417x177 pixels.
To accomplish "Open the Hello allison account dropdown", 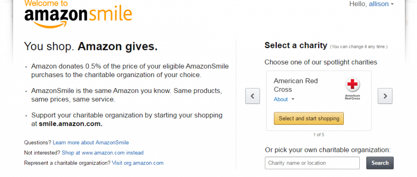I will coord(371,4).
